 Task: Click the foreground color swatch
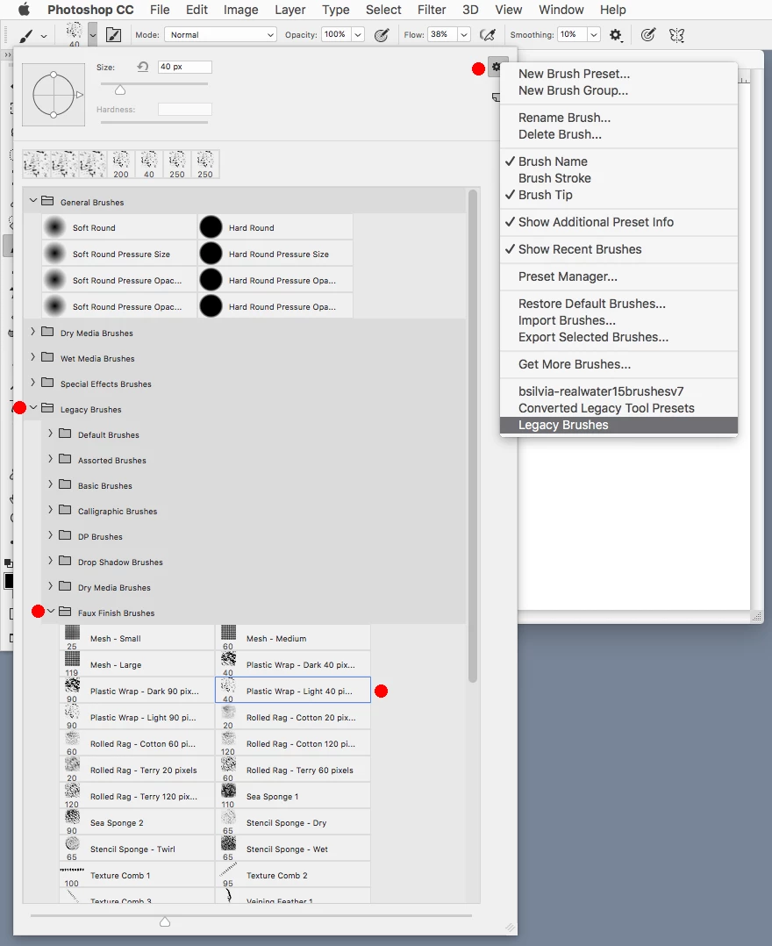click(x=8, y=581)
